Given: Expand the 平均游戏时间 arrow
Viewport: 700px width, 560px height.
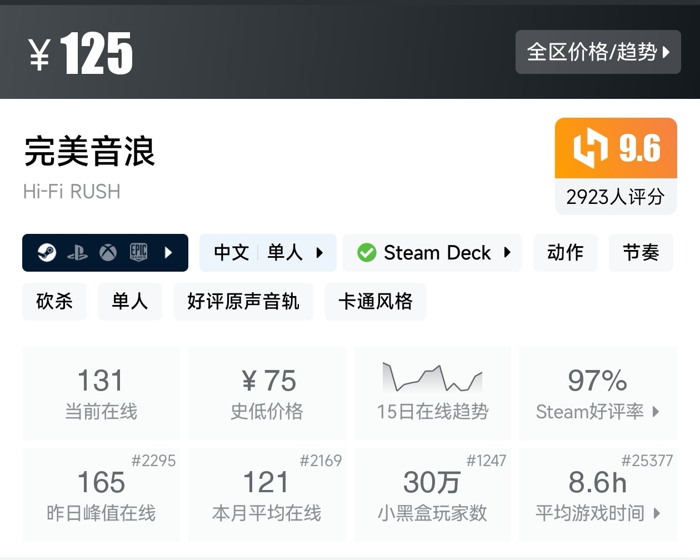Looking at the screenshot, I should pyautogui.click(x=657, y=513).
